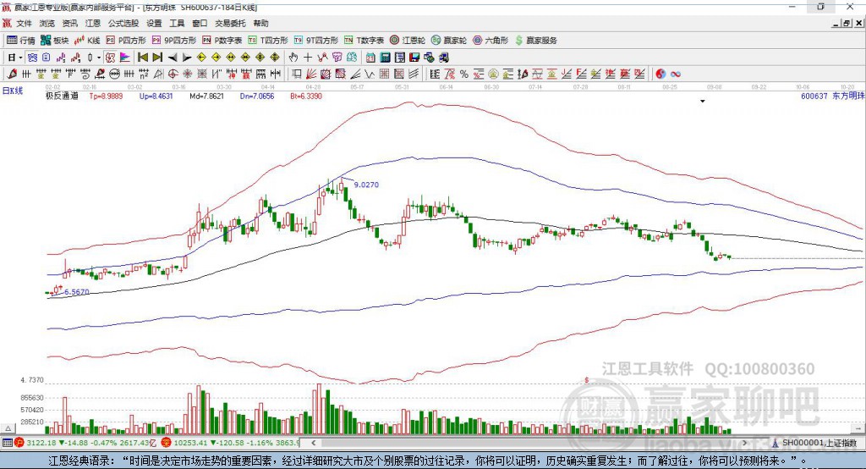Viewport: 866px width, 469px height.
Task: Click the Md=7.8621 indicator value
Action: point(206,96)
